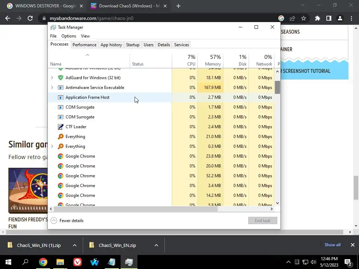Reload the myabandonware page in Chrome
The height and width of the screenshot is (269, 359).
(30, 18)
